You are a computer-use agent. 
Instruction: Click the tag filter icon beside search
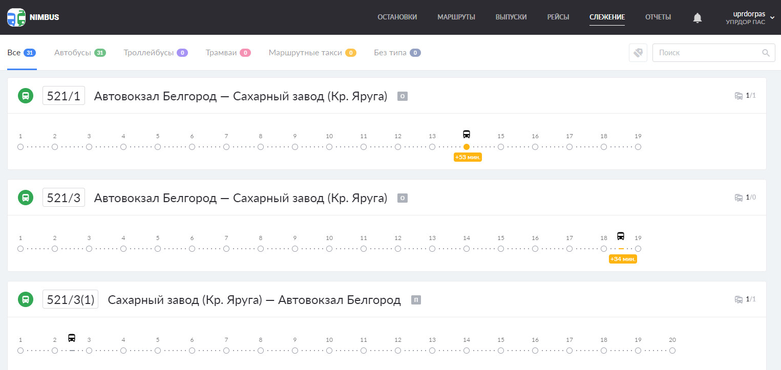(x=638, y=53)
